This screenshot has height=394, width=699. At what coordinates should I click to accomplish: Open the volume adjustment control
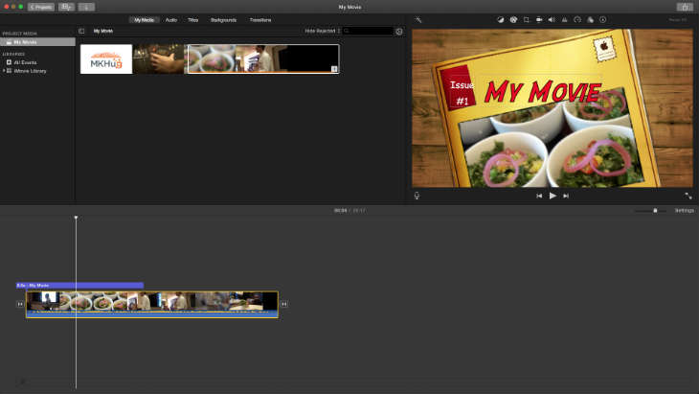[x=552, y=19]
